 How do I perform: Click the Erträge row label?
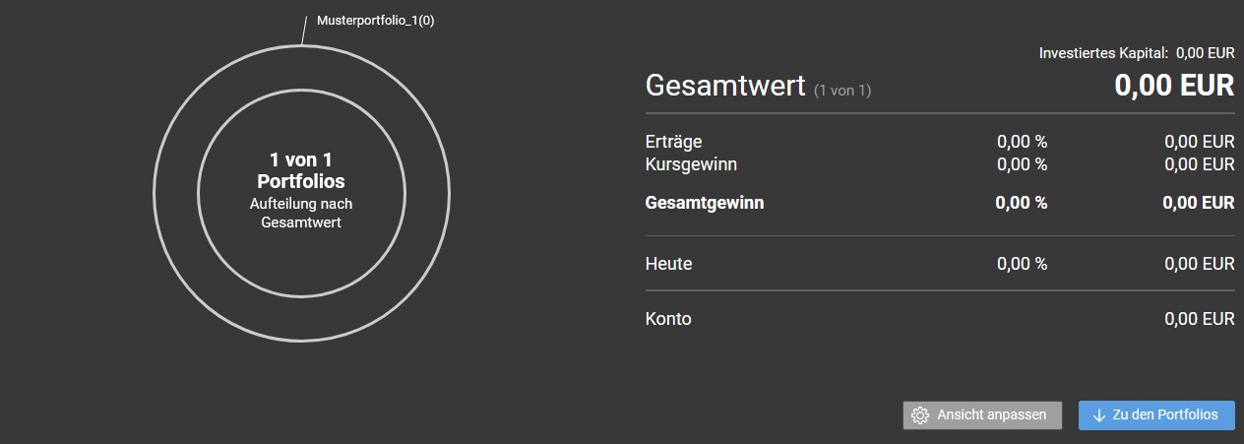pyautogui.click(x=674, y=142)
